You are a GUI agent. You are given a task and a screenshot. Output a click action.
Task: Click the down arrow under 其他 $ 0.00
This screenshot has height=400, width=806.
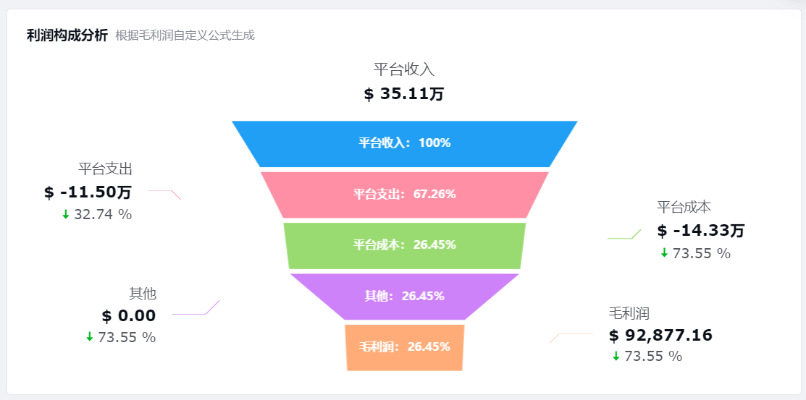pyautogui.click(x=90, y=337)
